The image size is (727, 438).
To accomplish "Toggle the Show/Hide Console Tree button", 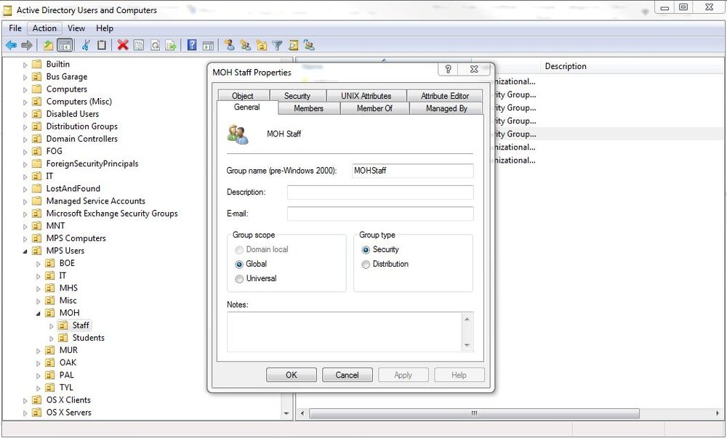I will tap(65, 45).
